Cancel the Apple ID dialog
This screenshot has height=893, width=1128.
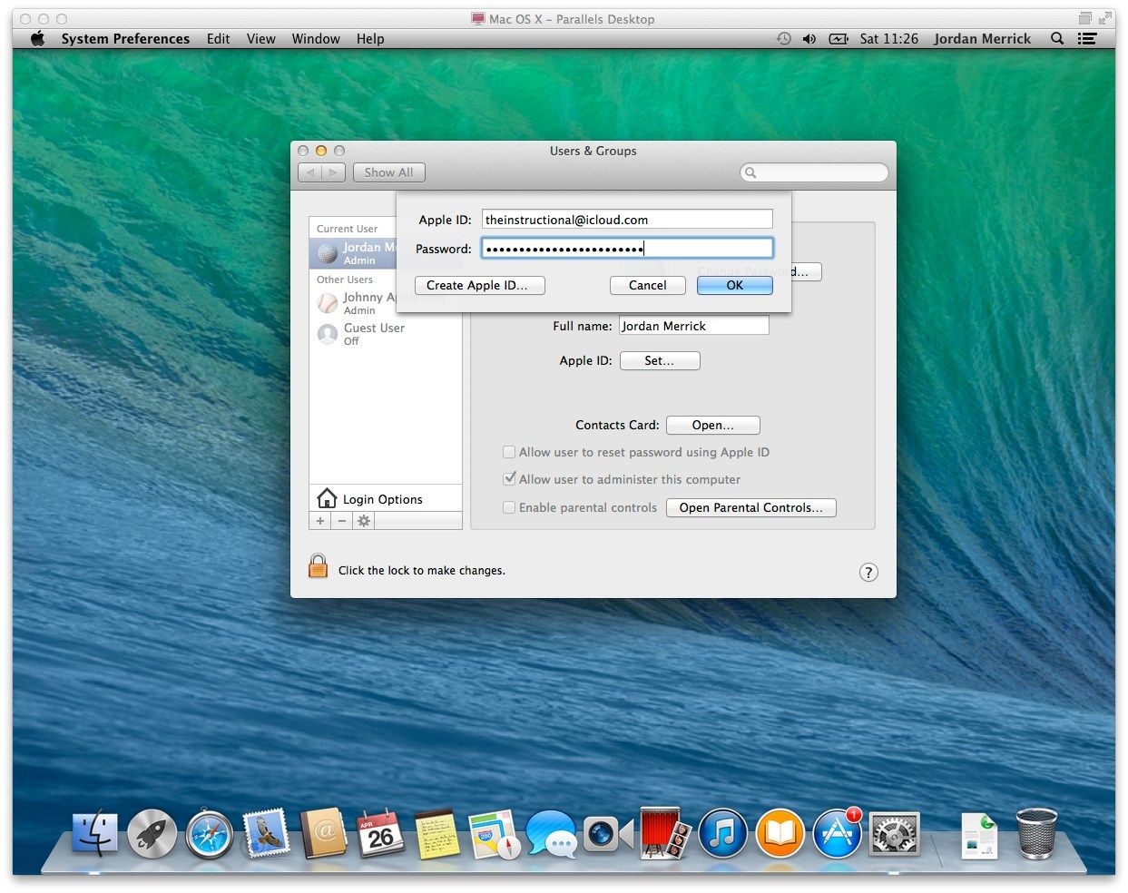click(647, 285)
